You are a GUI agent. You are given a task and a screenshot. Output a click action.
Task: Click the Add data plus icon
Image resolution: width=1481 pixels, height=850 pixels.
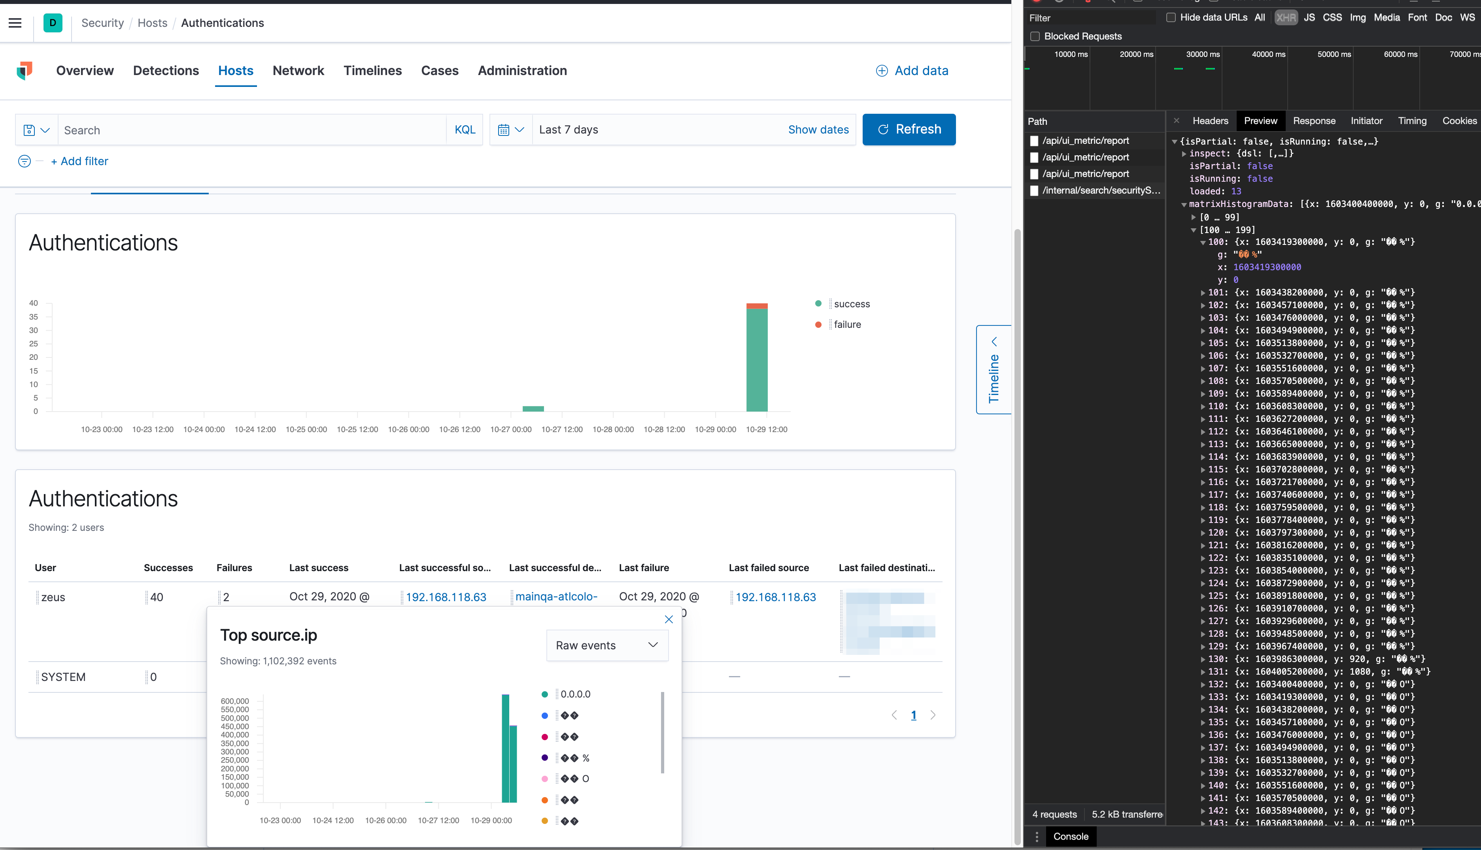(x=882, y=71)
